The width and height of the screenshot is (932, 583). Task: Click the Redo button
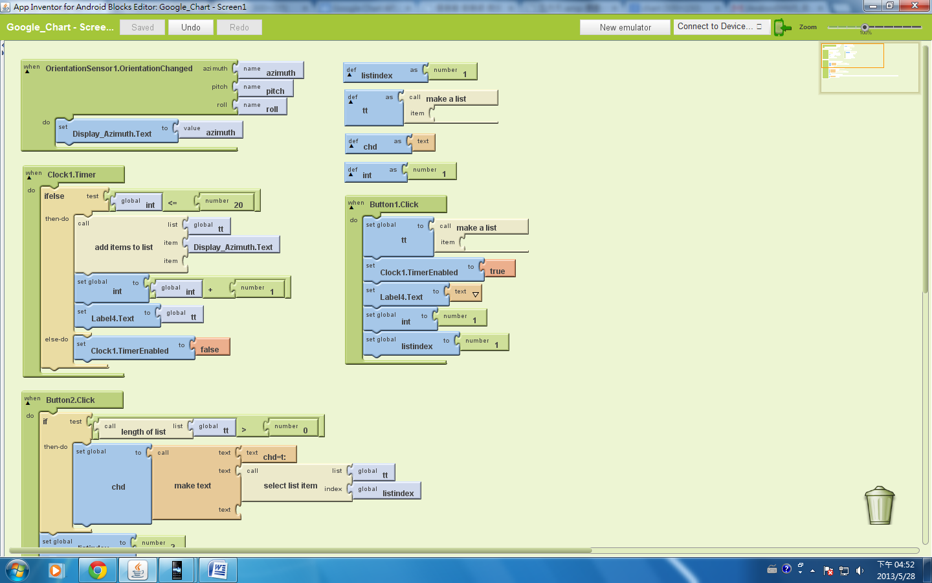click(x=239, y=27)
